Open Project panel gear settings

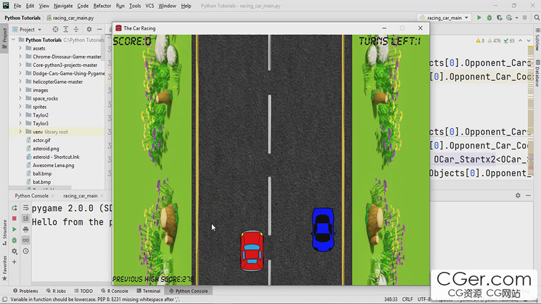coord(89,29)
